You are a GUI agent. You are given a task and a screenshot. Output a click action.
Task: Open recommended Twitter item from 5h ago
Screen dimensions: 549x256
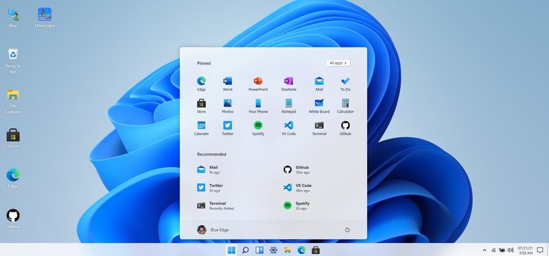210,187
